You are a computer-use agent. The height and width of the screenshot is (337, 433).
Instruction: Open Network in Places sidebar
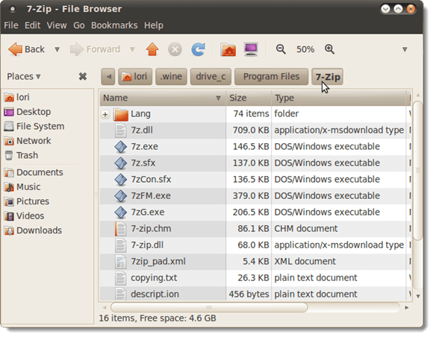(x=28, y=141)
